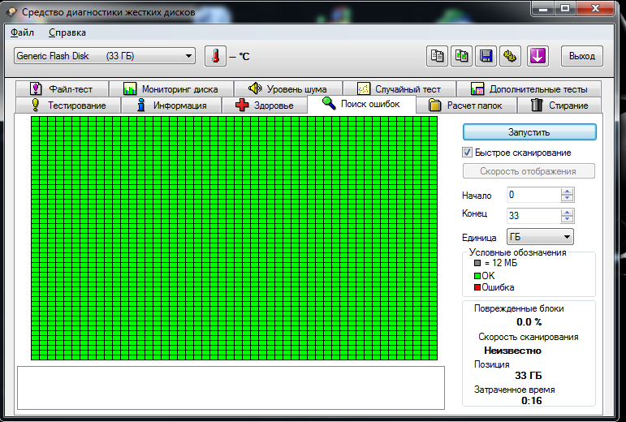The height and width of the screenshot is (422, 626).
Task: Switch to the Дополнительные тесты tab
Action: click(529, 89)
